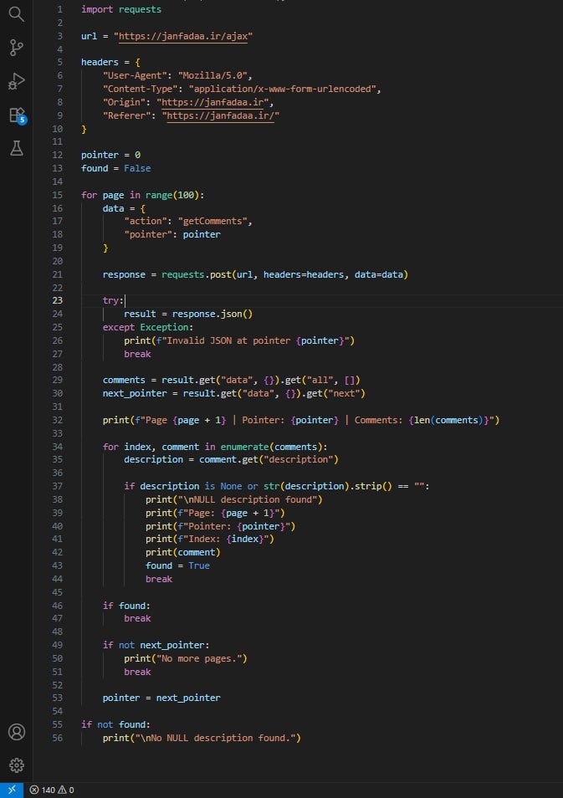Click the "found = False" line
Viewport: 563px width, 798px height.
[x=116, y=168]
